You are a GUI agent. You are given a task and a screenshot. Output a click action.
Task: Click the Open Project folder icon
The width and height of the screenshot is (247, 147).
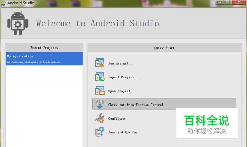coord(100,91)
